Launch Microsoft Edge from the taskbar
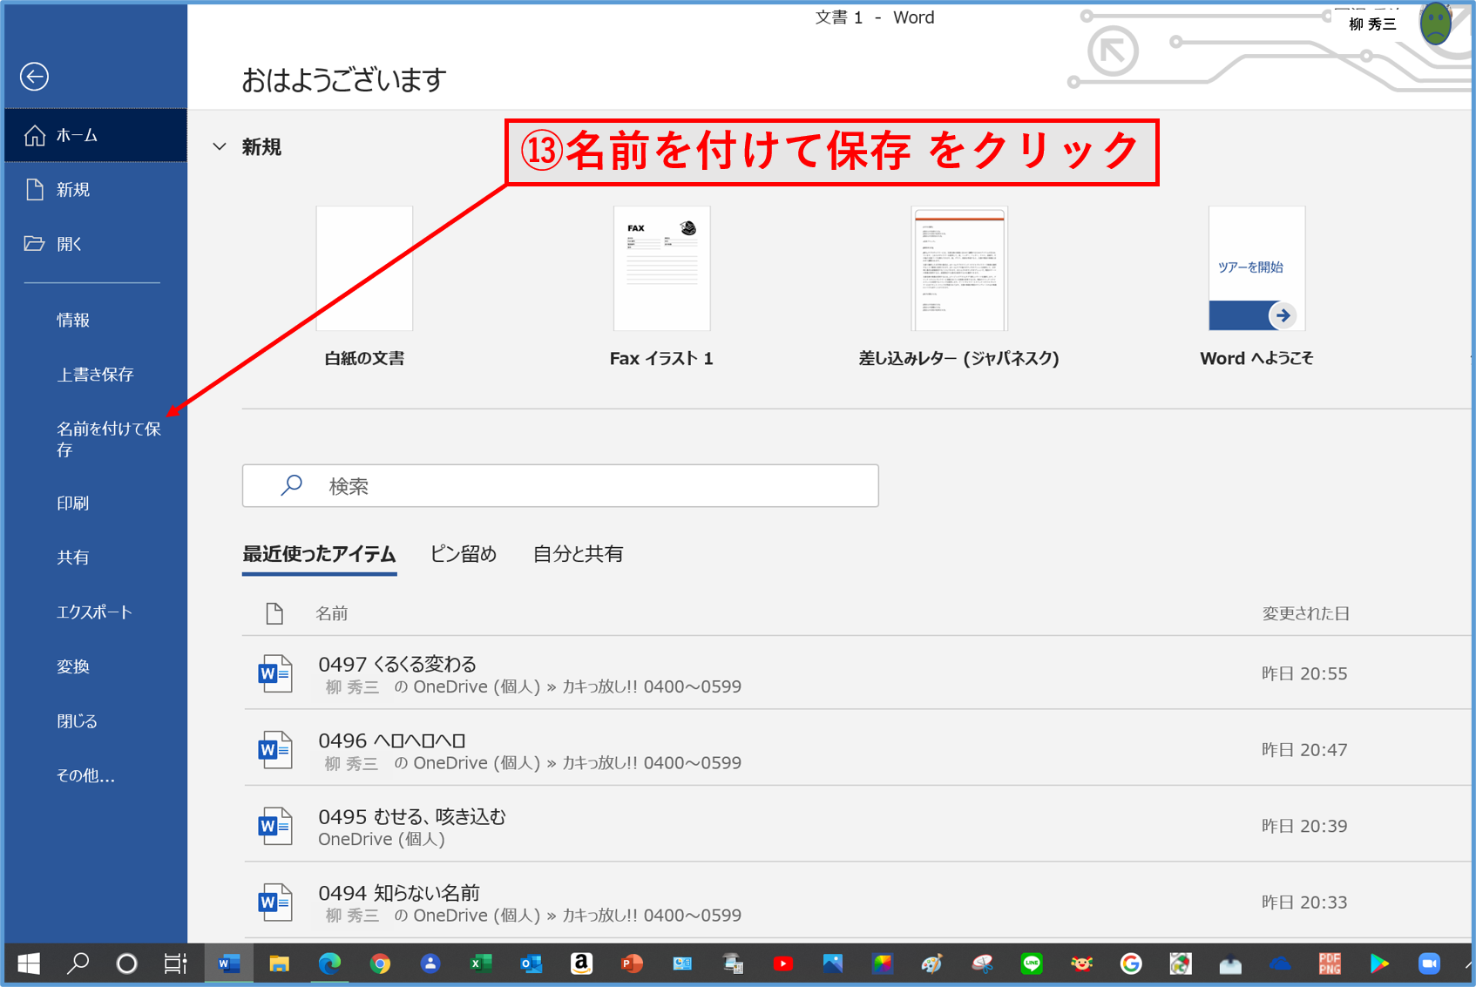The width and height of the screenshot is (1476, 987). (x=329, y=963)
